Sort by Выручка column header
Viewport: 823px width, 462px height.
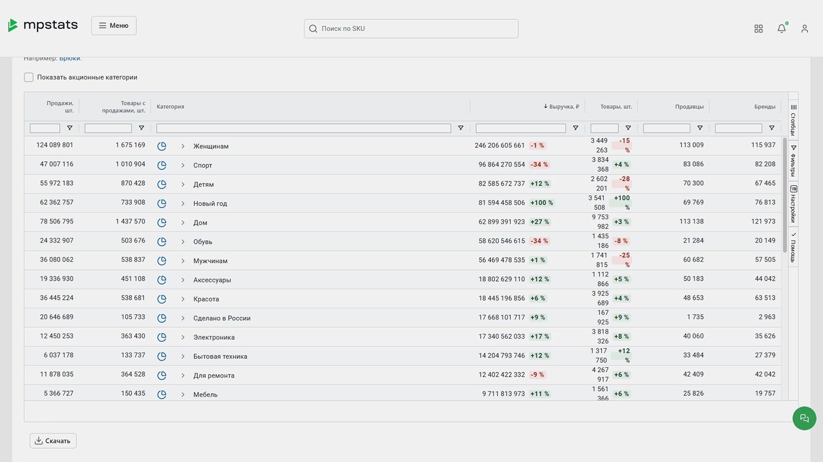click(x=563, y=107)
